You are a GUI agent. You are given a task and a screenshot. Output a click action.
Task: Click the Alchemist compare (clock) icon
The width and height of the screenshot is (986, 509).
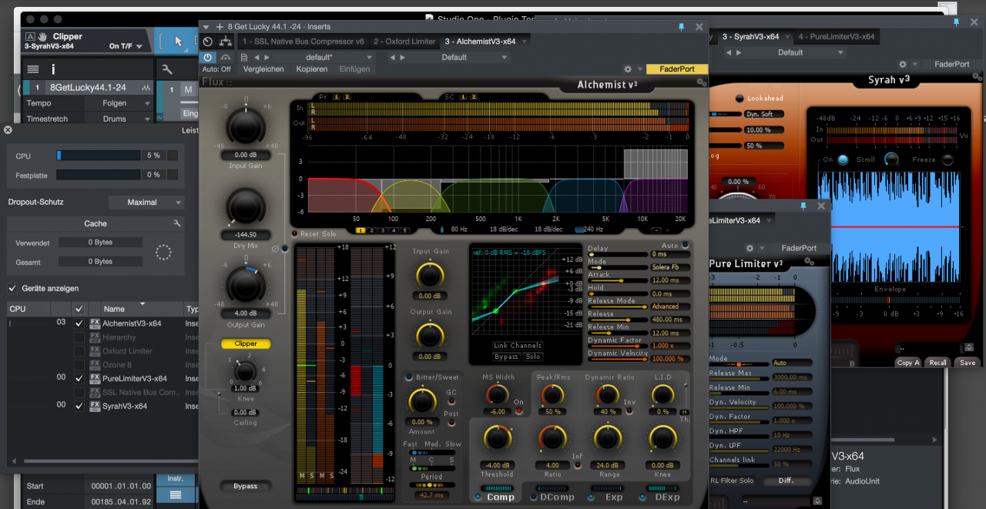(208, 42)
